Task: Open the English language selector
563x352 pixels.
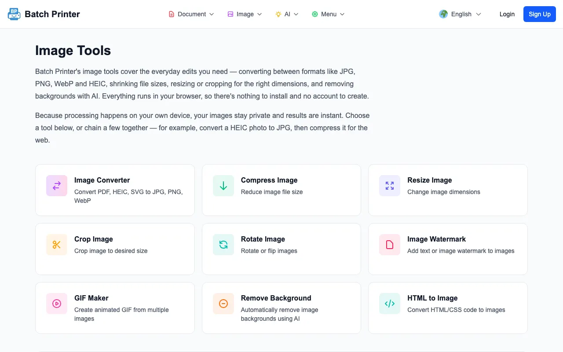Action: (x=461, y=14)
